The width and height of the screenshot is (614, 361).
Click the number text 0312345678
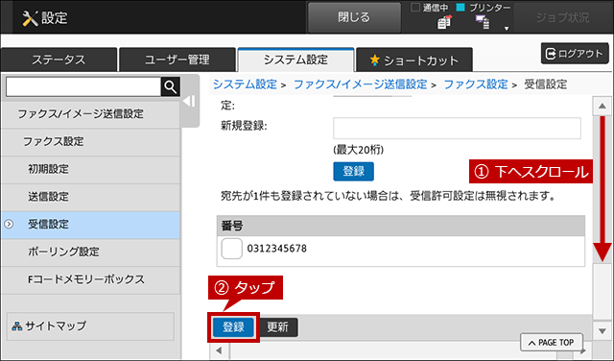277,249
